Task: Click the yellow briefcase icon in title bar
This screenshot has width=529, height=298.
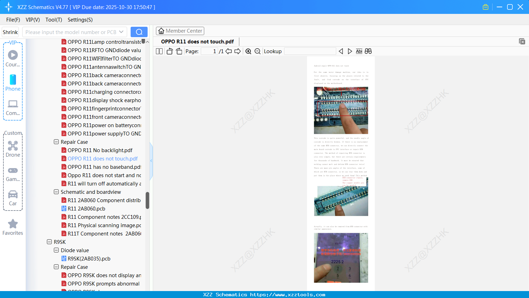Action: [x=486, y=7]
